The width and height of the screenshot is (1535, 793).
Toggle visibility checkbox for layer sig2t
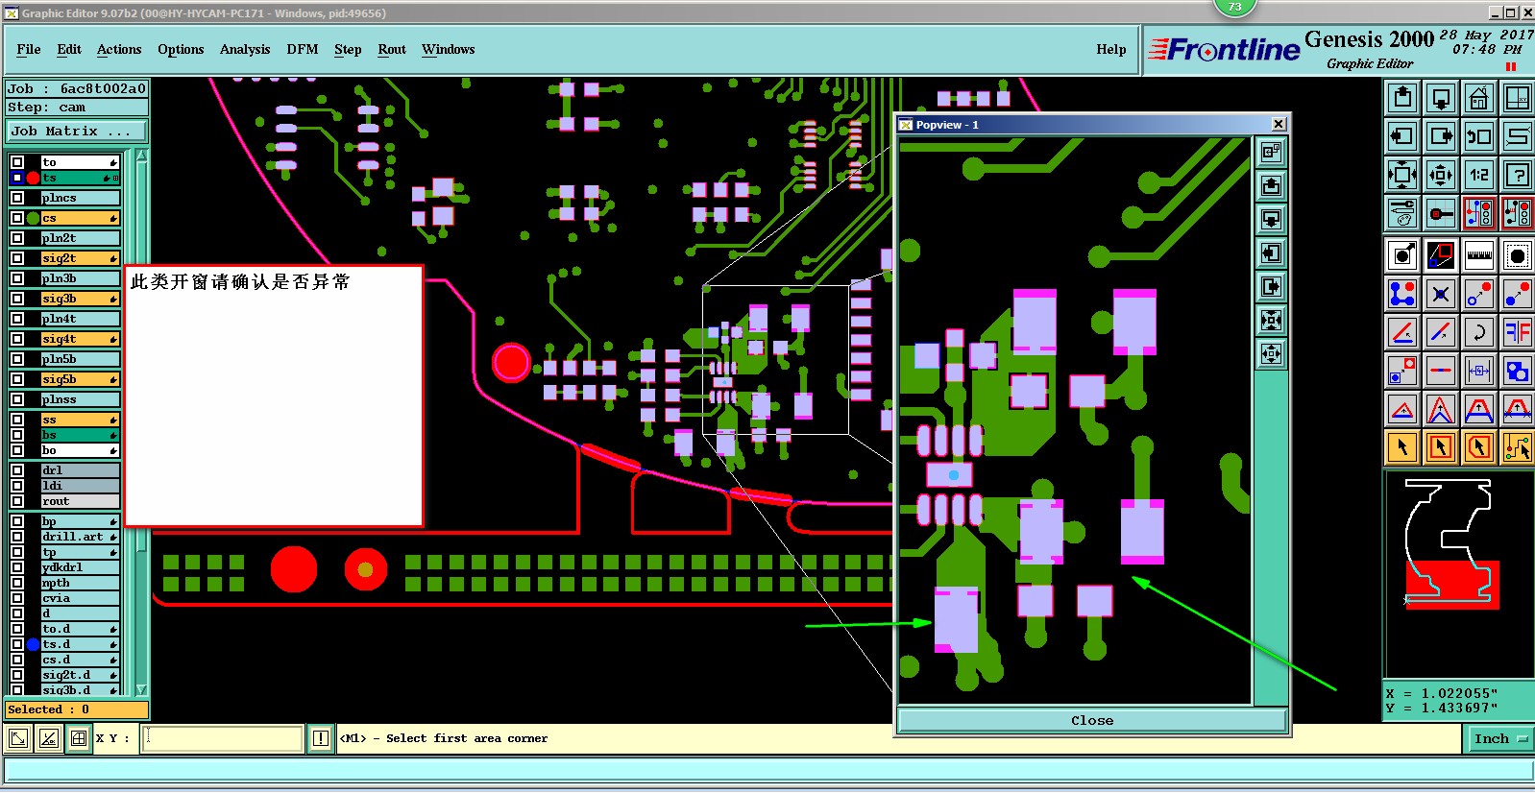pos(17,258)
